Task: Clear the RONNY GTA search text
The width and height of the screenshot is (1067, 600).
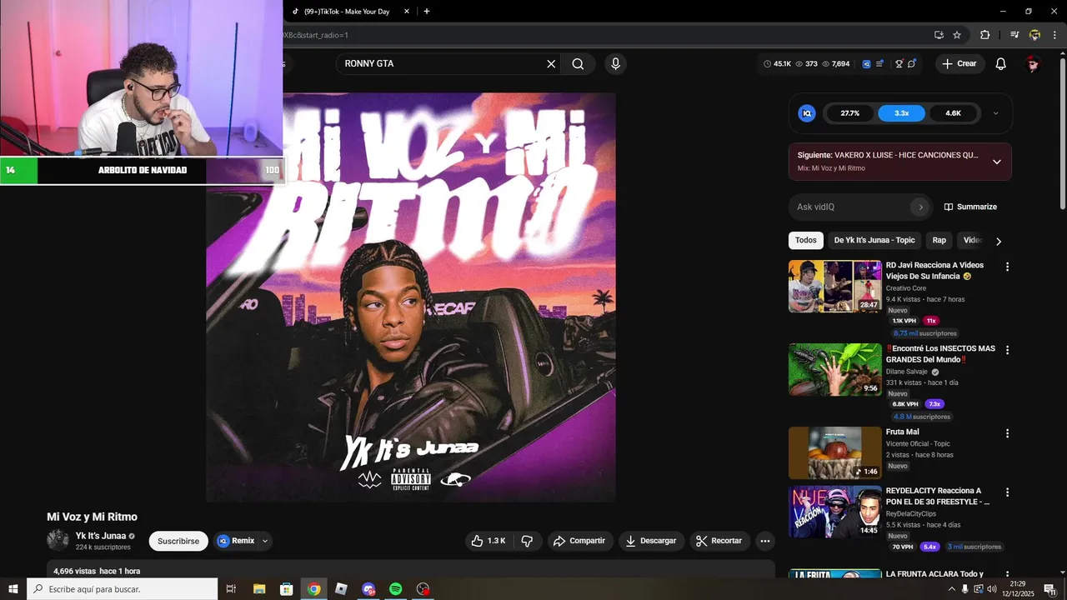Action: coord(551,64)
